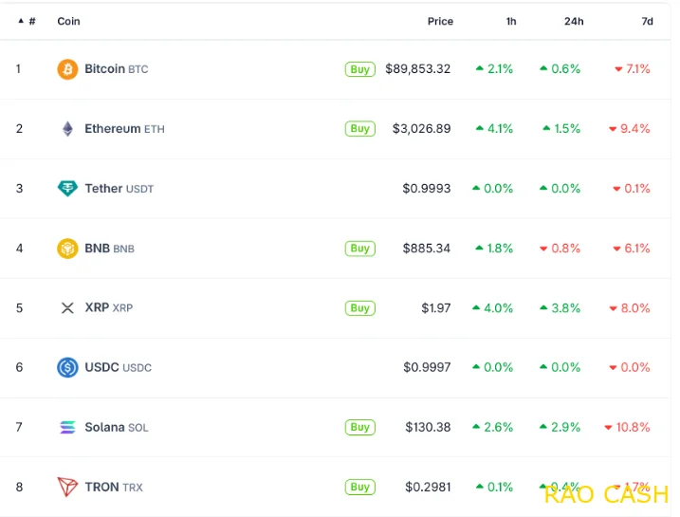The image size is (680, 517).
Task: Sort by the Coin column header
Action: pos(68,21)
